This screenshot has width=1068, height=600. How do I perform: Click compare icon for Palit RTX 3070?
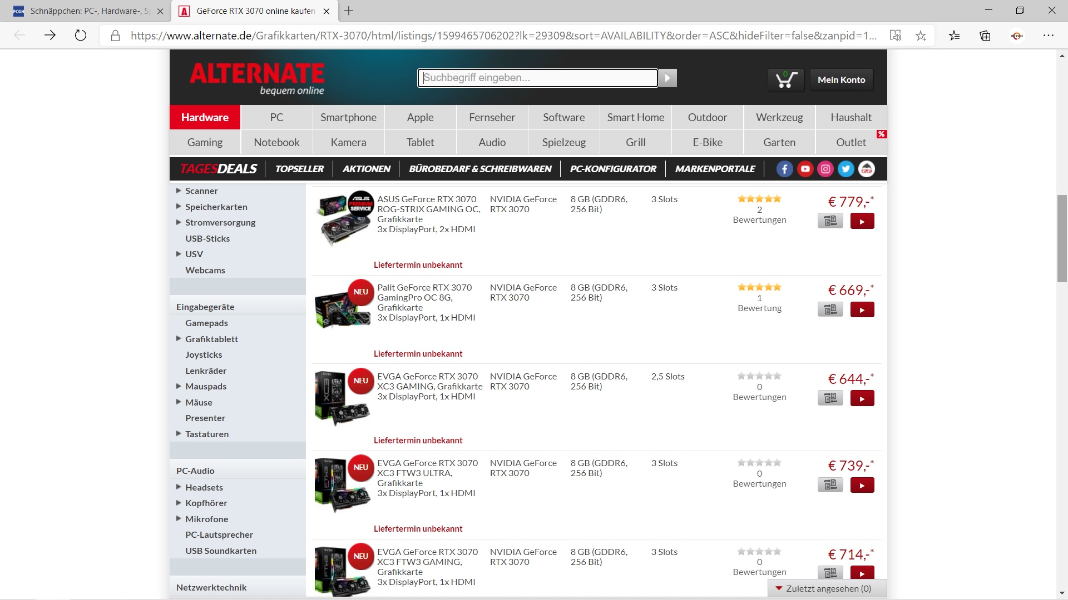pos(830,309)
